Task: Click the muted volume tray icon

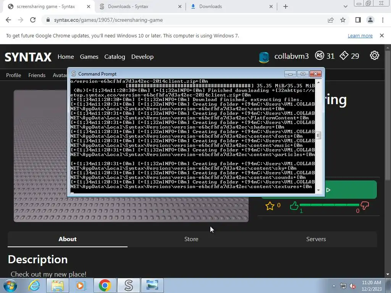Action: (x=352, y=286)
